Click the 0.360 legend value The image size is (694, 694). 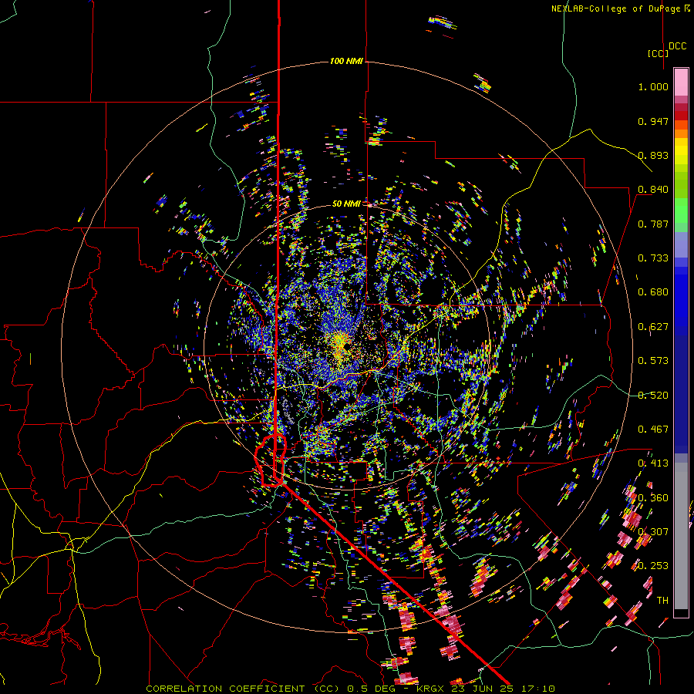(x=653, y=498)
